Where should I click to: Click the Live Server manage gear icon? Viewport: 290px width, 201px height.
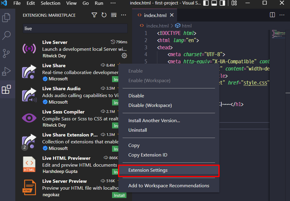click(x=124, y=56)
